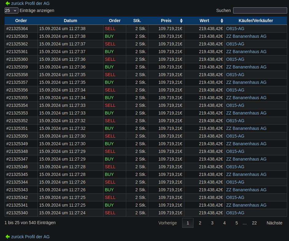Open ZZ Bananenhaus AG in order #21325349

click(x=246, y=144)
